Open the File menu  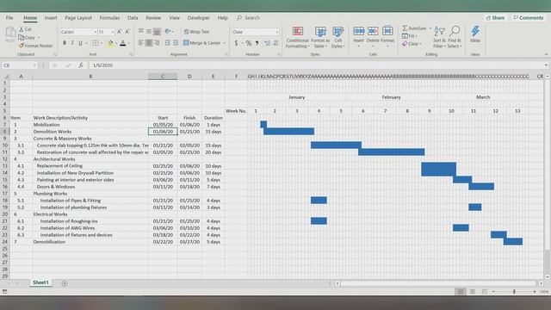[9, 17]
